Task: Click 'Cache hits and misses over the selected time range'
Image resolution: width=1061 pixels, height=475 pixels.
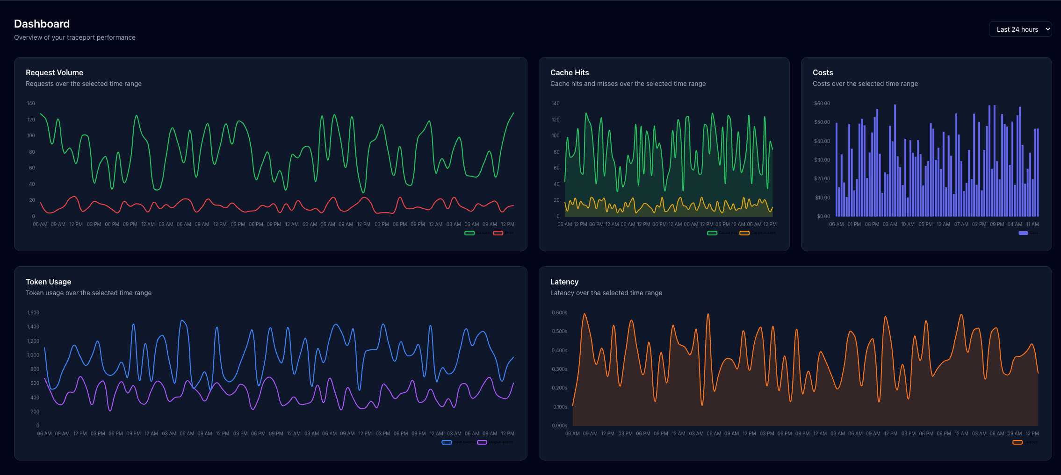Action: 628,84
